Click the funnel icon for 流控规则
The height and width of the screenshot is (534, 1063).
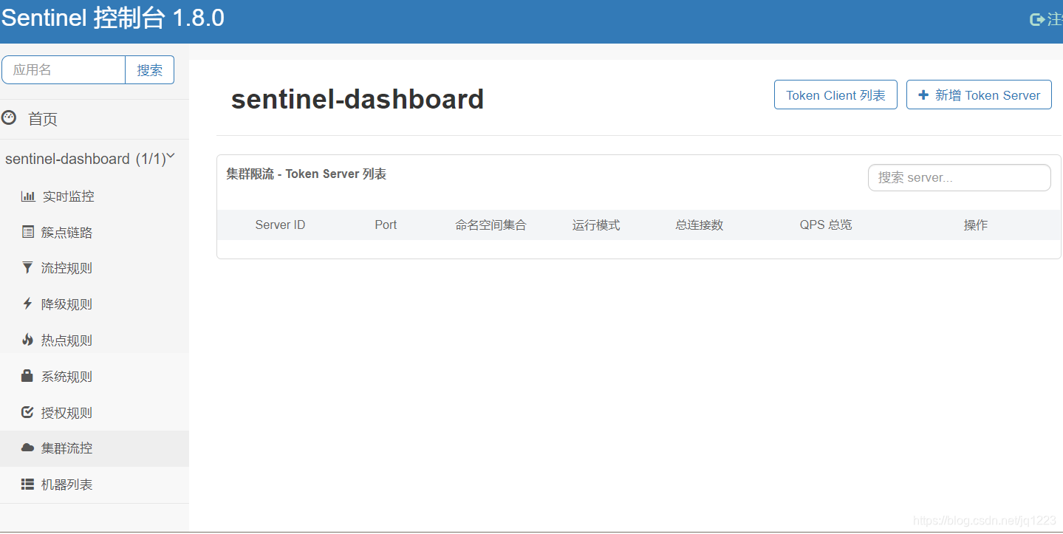[x=28, y=267]
